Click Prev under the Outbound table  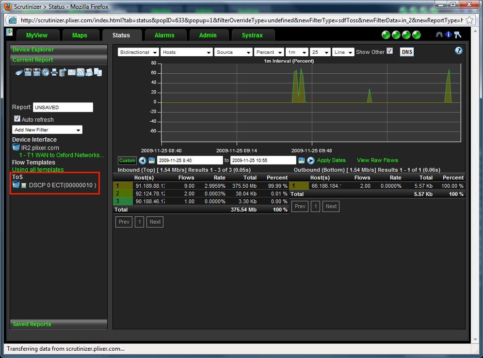(300, 207)
